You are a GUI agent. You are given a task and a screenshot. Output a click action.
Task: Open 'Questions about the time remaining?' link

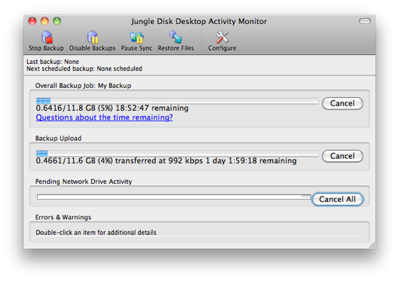pos(104,118)
